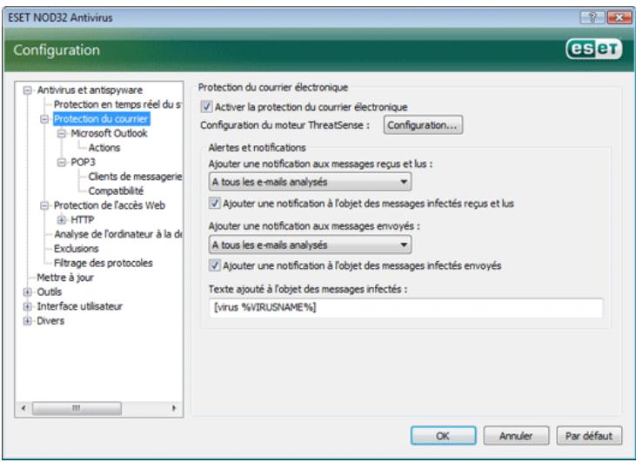636x462 pixels.
Task: Select Mettre à jour tree item
Action: pyautogui.click(x=65, y=278)
